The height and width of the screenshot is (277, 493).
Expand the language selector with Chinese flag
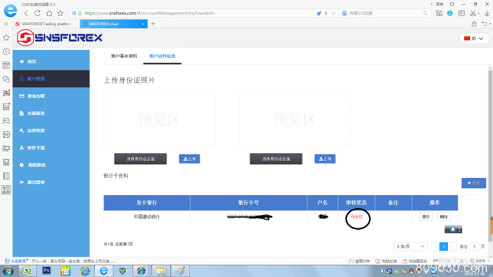(x=473, y=38)
